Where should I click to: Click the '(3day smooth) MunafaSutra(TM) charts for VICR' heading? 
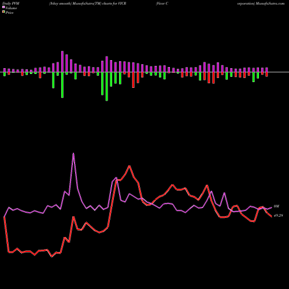[x=88, y=3]
